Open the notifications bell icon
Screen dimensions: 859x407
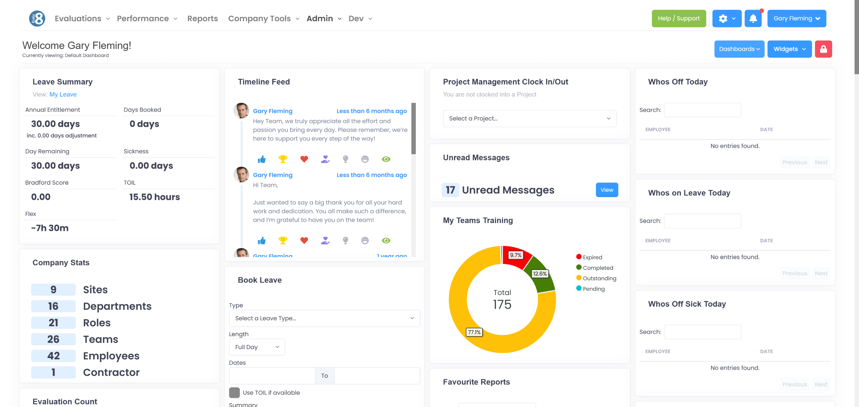(x=753, y=18)
